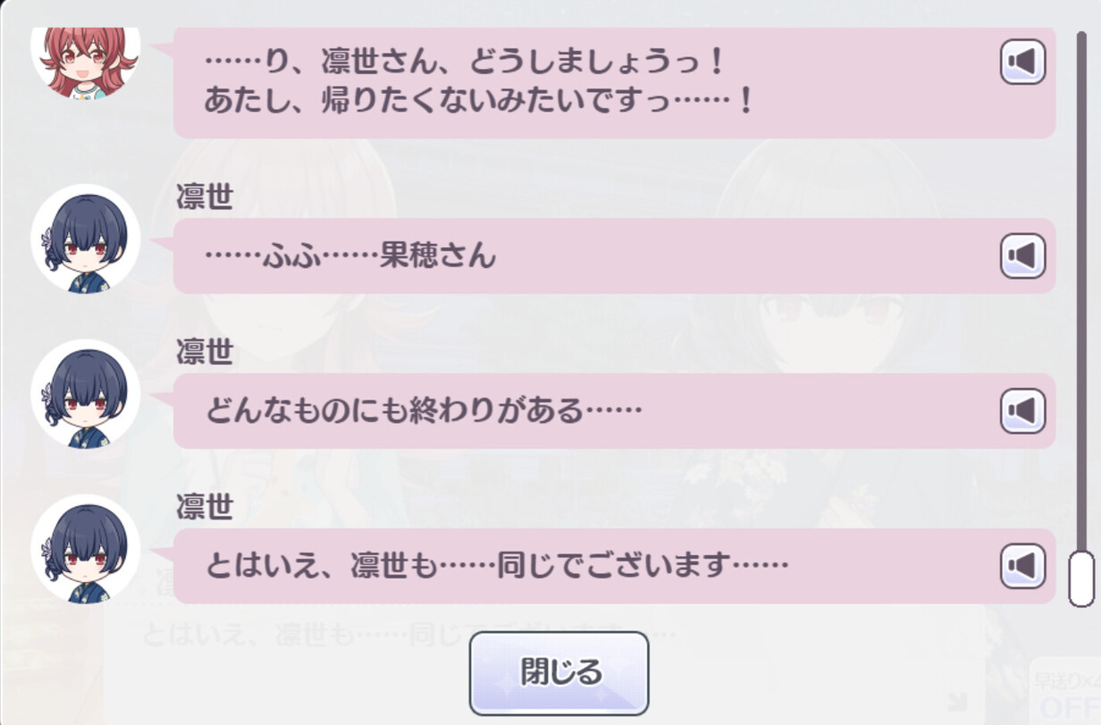Select the どんなものにも終わりがある dialogue bubble
This screenshot has height=725, width=1101.
tap(614, 410)
